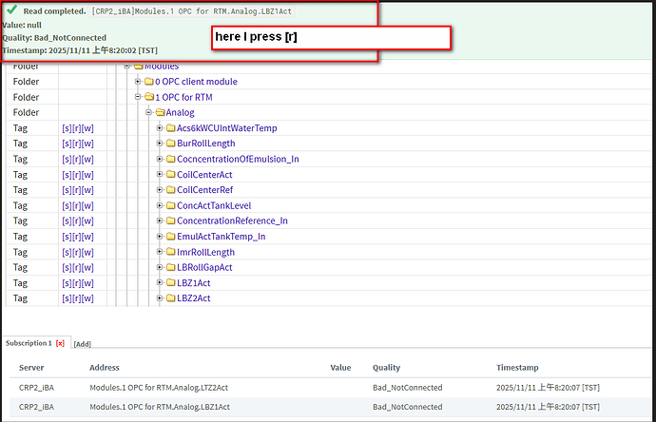Click the folder icon beside BurRollLength
The height and width of the screenshot is (422, 656).
click(170, 143)
